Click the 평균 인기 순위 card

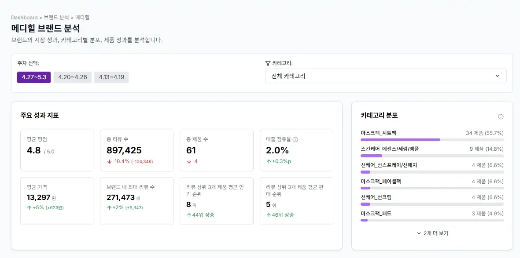point(217,201)
